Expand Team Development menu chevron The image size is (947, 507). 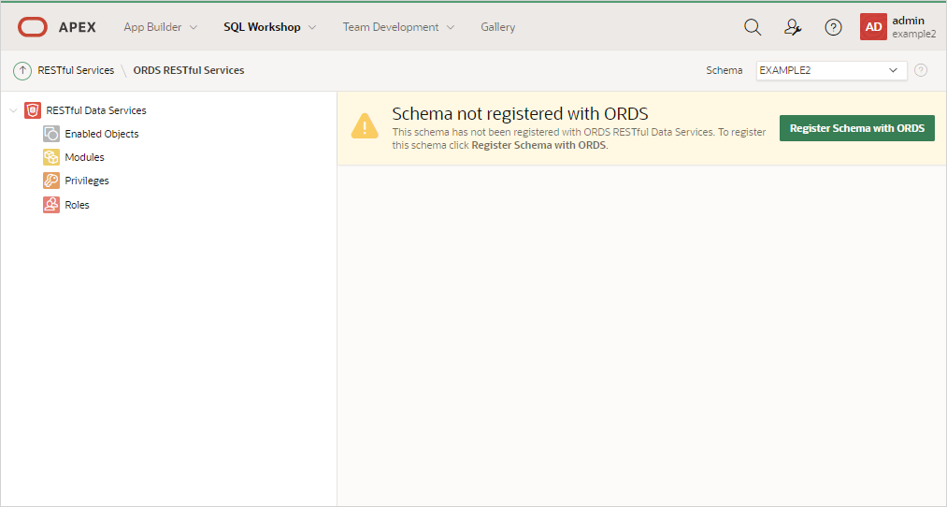[451, 27]
